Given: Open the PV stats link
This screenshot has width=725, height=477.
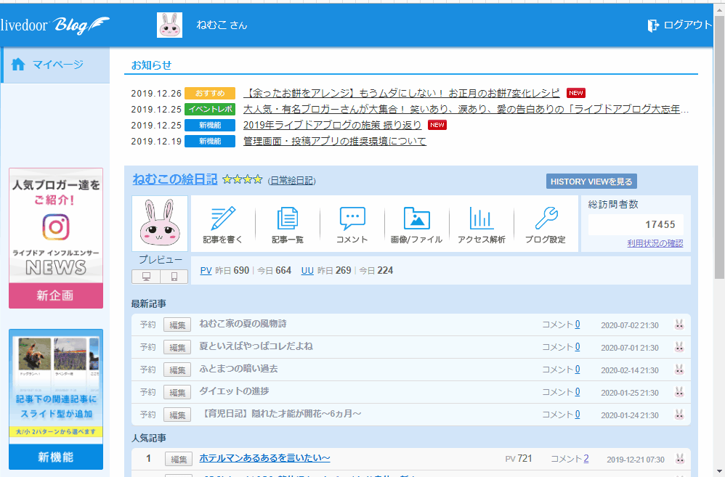Looking at the screenshot, I should coord(206,270).
